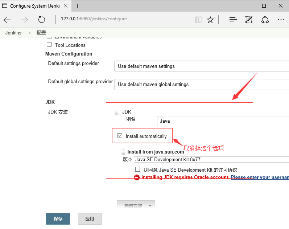Add page to favorites star
Screen dimensions: 289x229
(210, 20)
